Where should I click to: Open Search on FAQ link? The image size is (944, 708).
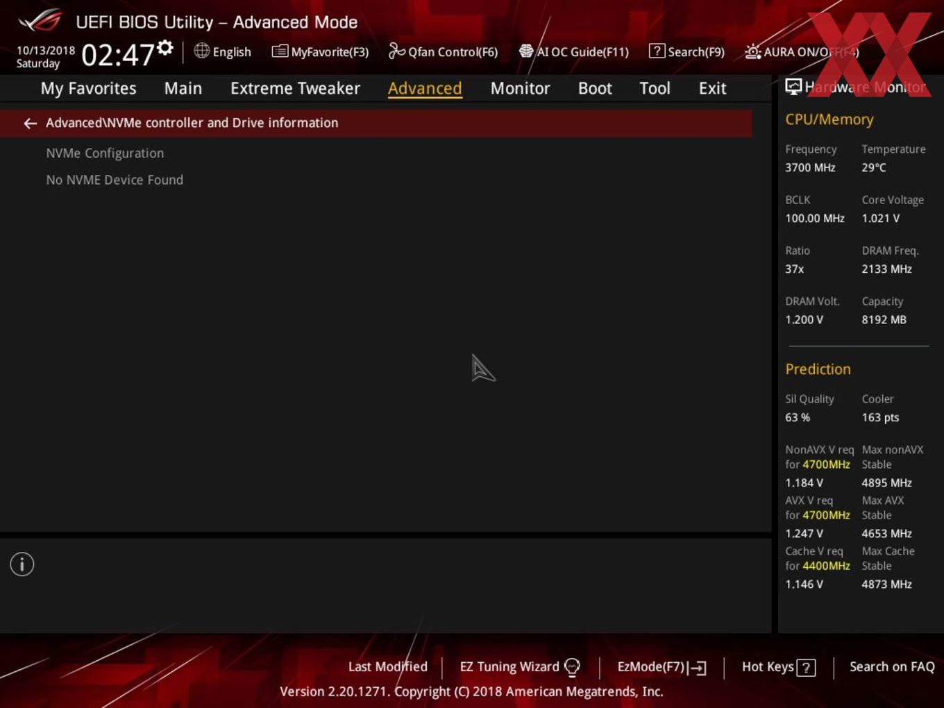point(892,666)
